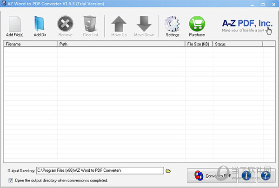The width and height of the screenshot is (279, 188).
Task: Sort by Filename column header
Action: click(x=30, y=44)
